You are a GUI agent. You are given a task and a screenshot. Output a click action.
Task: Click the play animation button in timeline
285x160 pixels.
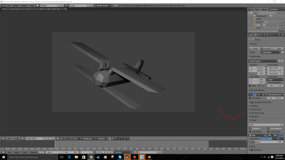point(106,152)
